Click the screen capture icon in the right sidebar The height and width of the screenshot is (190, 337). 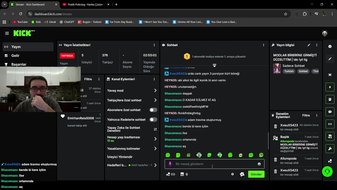point(330,75)
